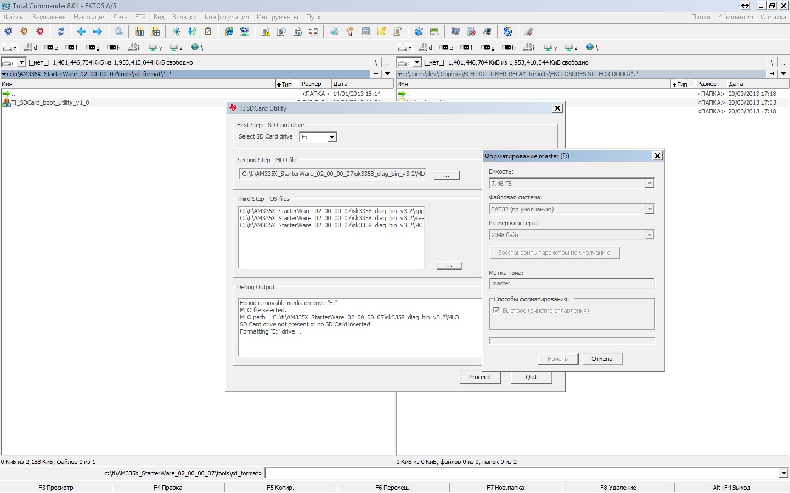This screenshot has width=790, height=493.
Task: Open the clipboard icon in the toolbar
Action: (x=208, y=32)
